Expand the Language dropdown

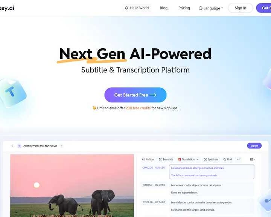click(x=211, y=8)
